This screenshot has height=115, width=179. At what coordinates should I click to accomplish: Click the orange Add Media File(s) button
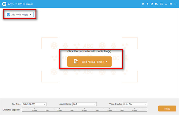(x=89, y=62)
